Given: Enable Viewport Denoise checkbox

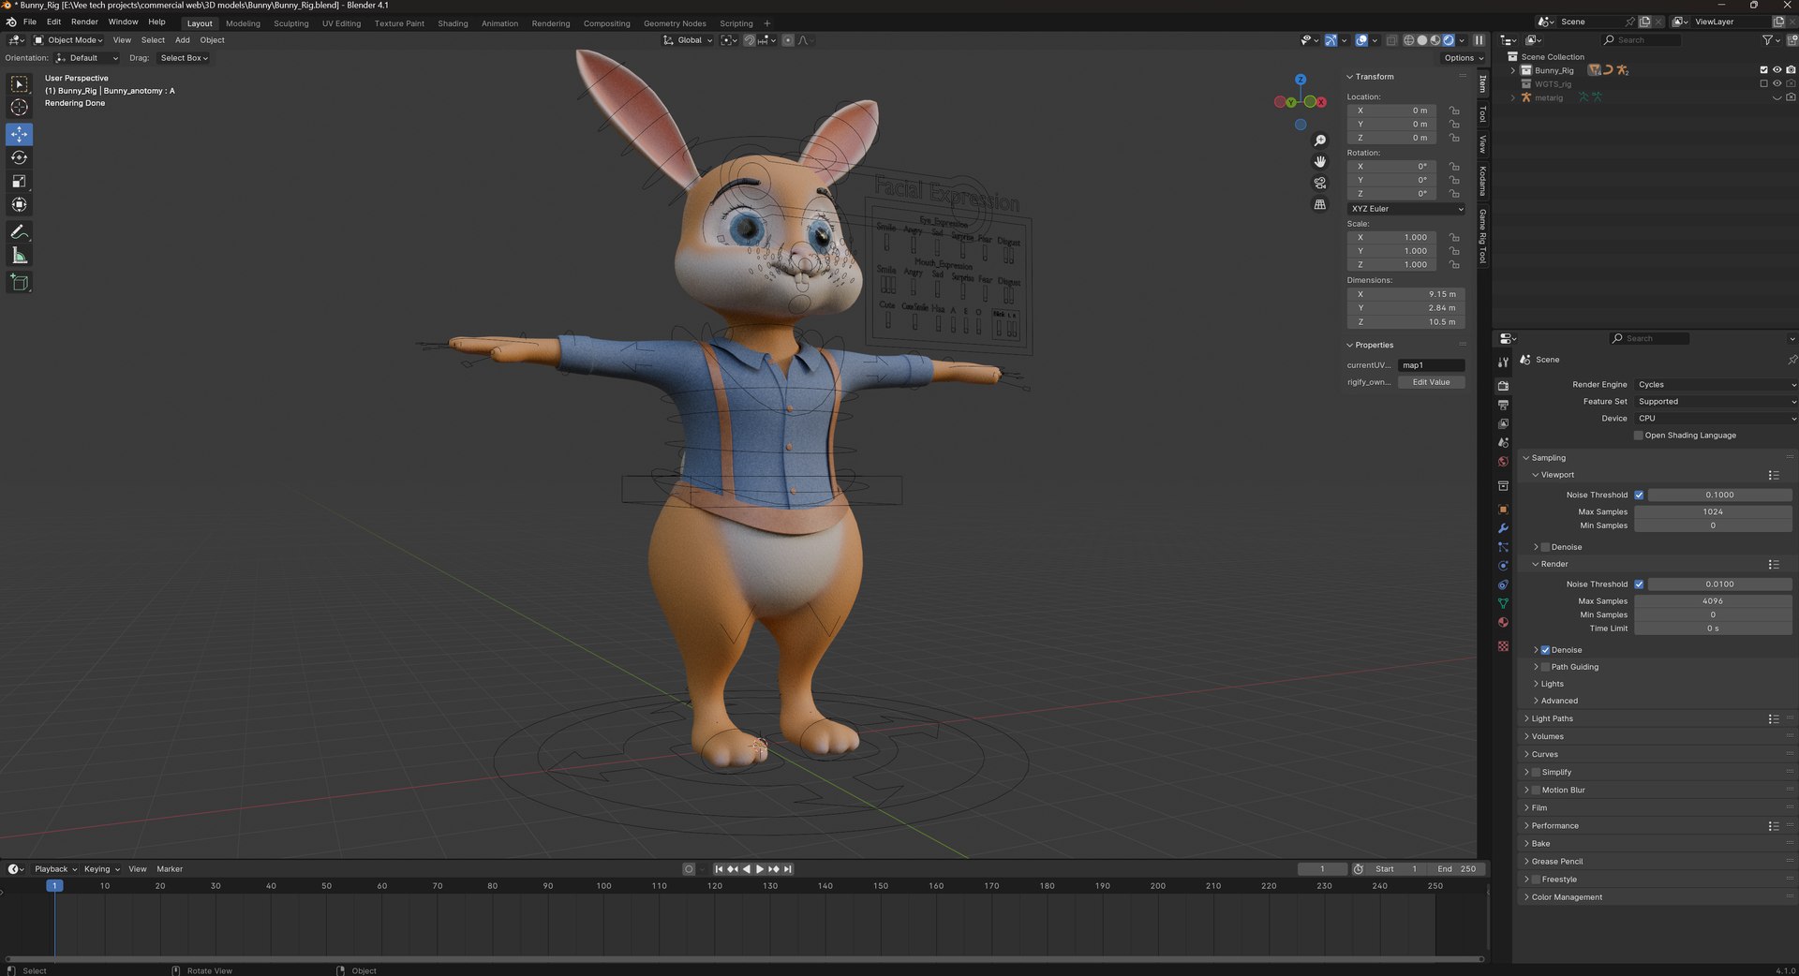Looking at the screenshot, I should click(x=1545, y=547).
